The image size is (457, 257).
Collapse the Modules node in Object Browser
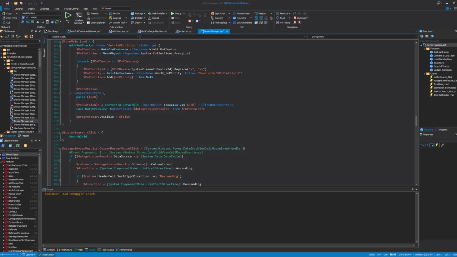1,162
